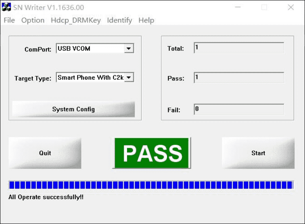
Task: Click the maximize window button
Action: tap(264, 7)
